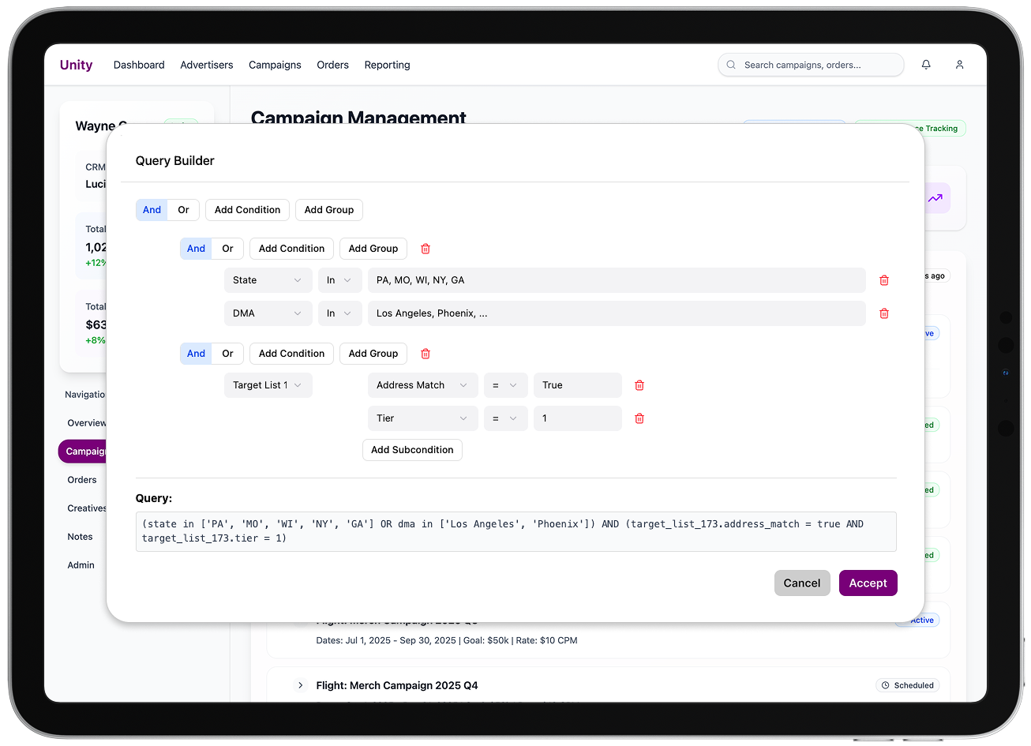Viewport: 1031px width, 746px height.
Task: Click the Accept button
Action: (x=868, y=583)
